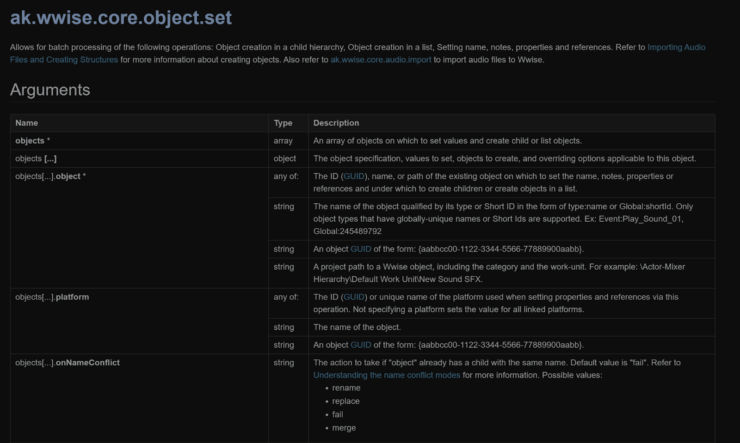
Task: Click the rename bullet list value
Action: click(x=346, y=388)
